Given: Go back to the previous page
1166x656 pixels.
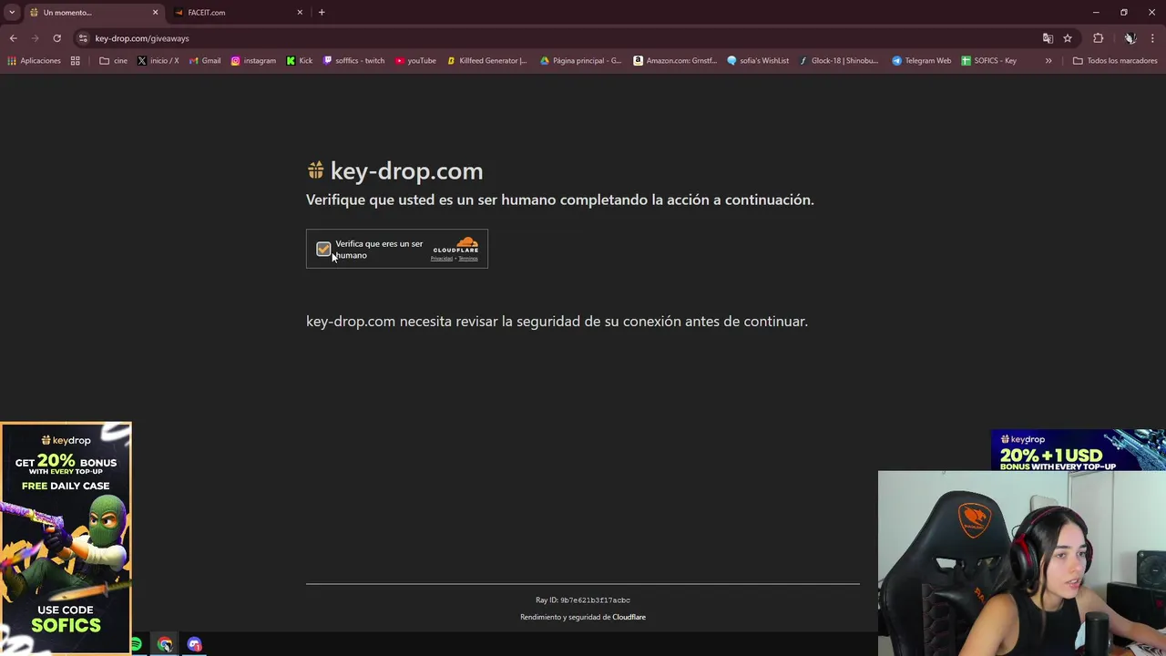Looking at the screenshot, I should point(14,38).
